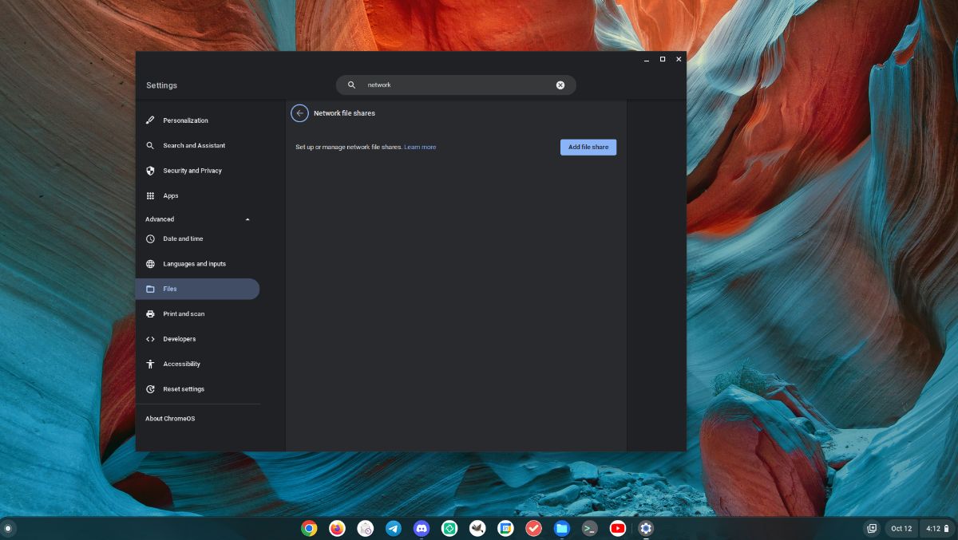Screen dimensions: 958x540
Task: Open the Terminal app from the shelf
Action: point(589,528)
